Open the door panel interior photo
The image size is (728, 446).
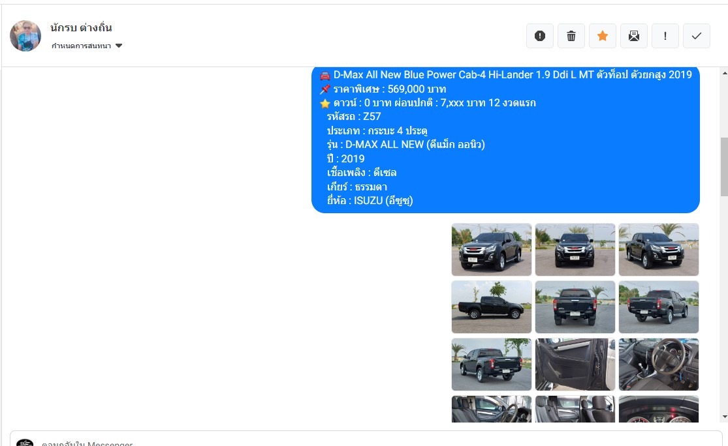(575, 364)
